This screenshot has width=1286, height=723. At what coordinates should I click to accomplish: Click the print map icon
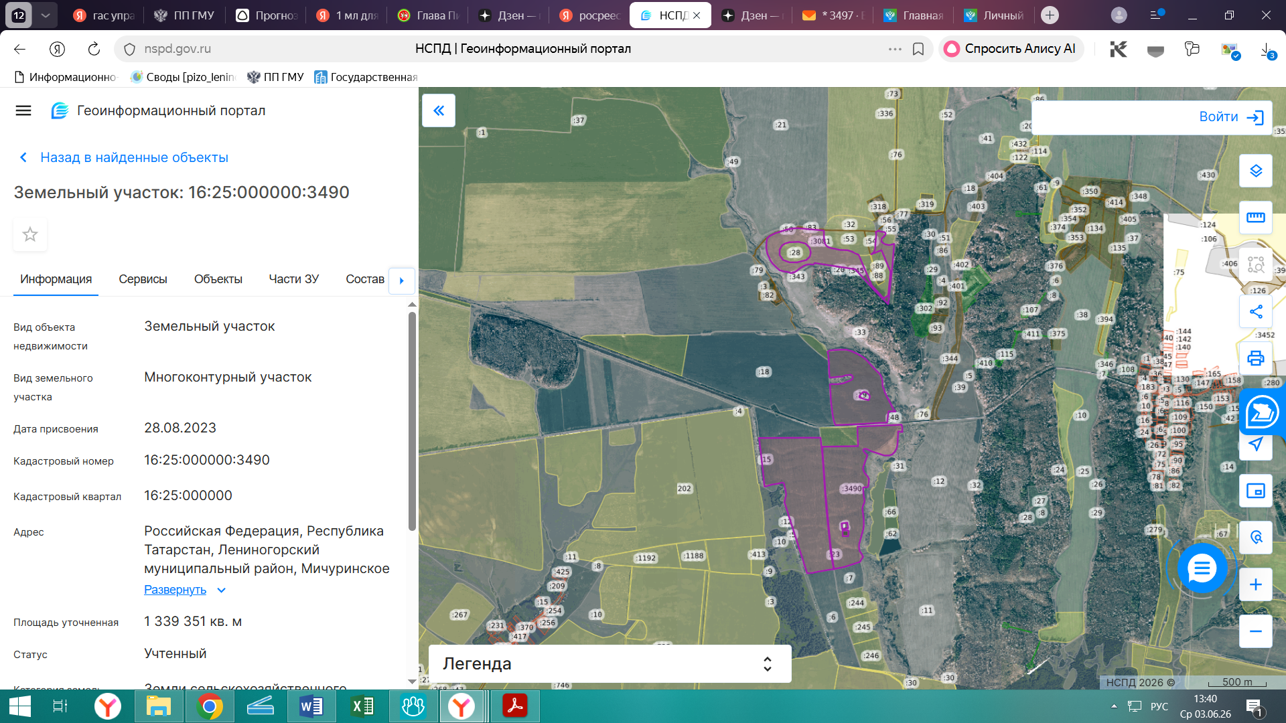coord(1255,358)
